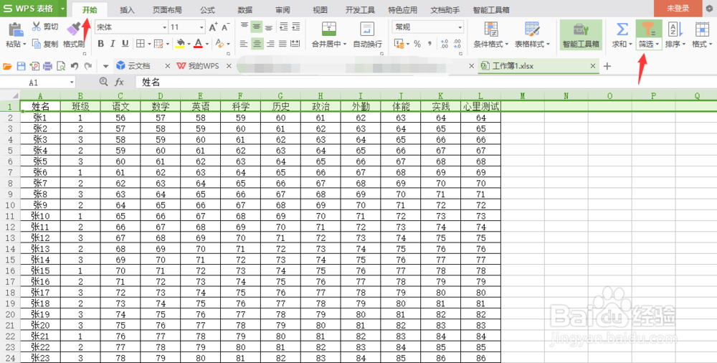Click the Filter (筛选) funnel icon
The image size is (717, 363).
[x=648, y=29]
